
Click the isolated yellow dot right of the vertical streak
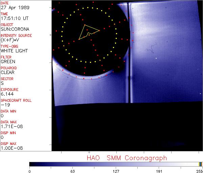pos(156,58)
